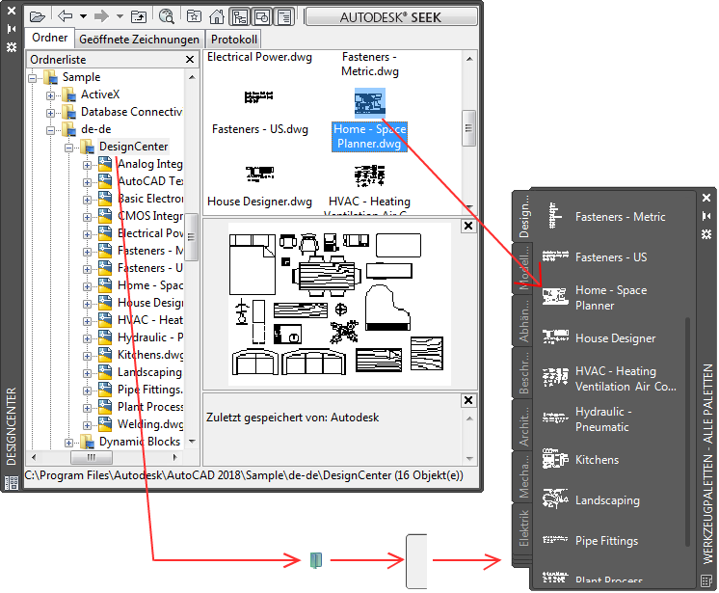Click the Home icon in toolbar
The image size is (719, 593).
click(217, 17)
